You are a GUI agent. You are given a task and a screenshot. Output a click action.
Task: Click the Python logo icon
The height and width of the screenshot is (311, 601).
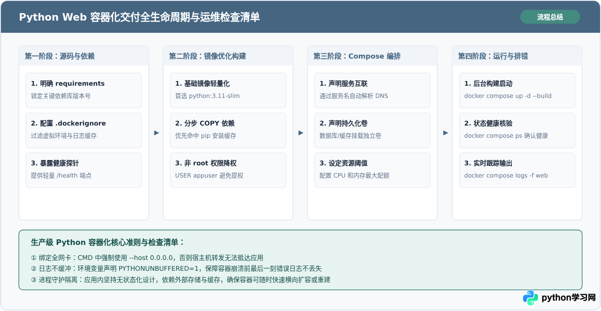pyautogui.click(x=531, y=298)
